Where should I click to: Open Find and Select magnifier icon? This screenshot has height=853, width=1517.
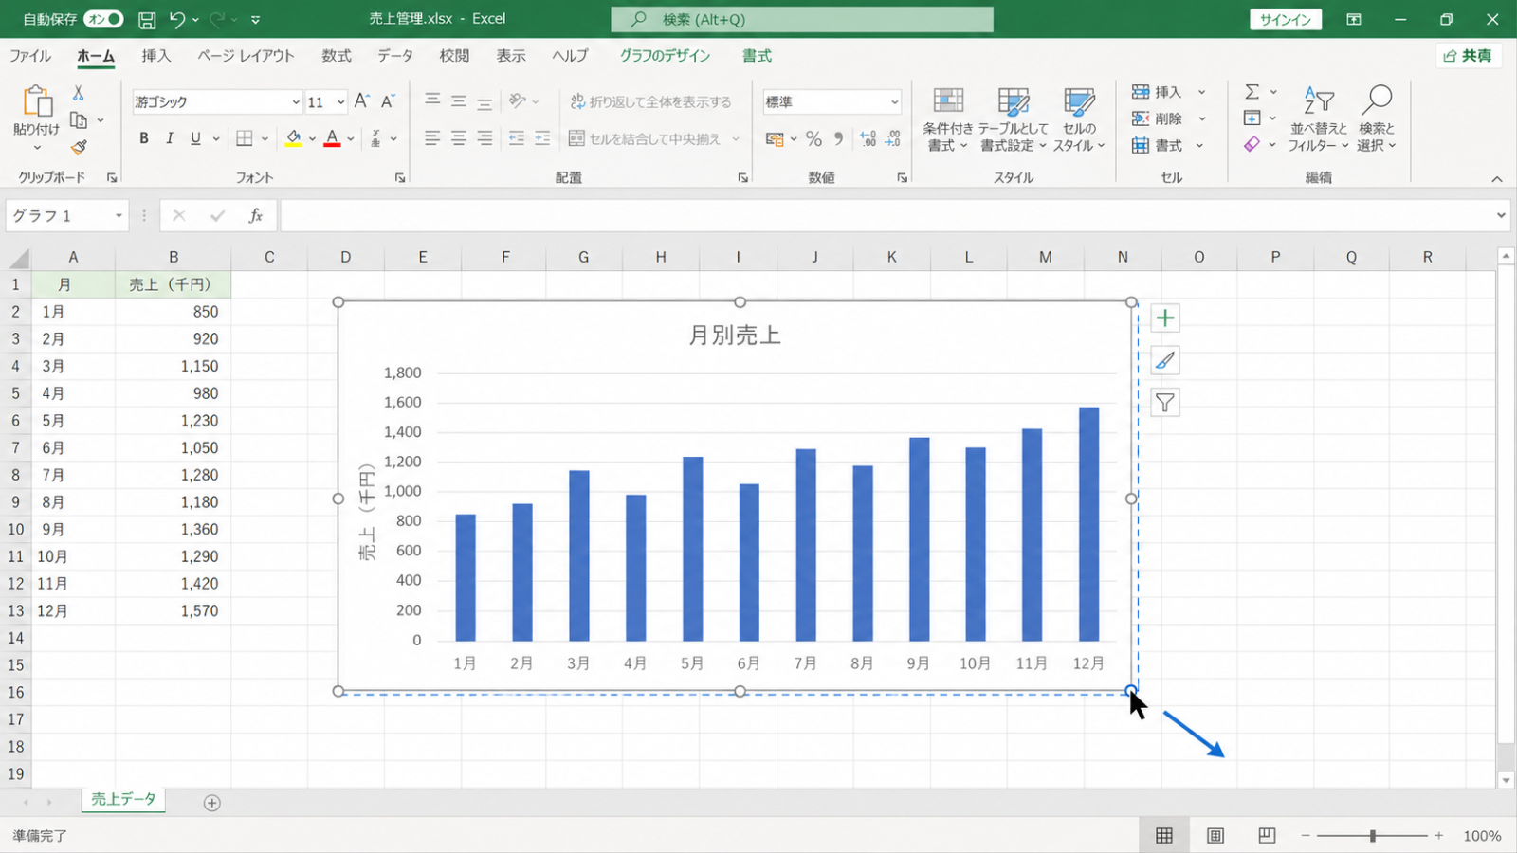coord(1377,100)
